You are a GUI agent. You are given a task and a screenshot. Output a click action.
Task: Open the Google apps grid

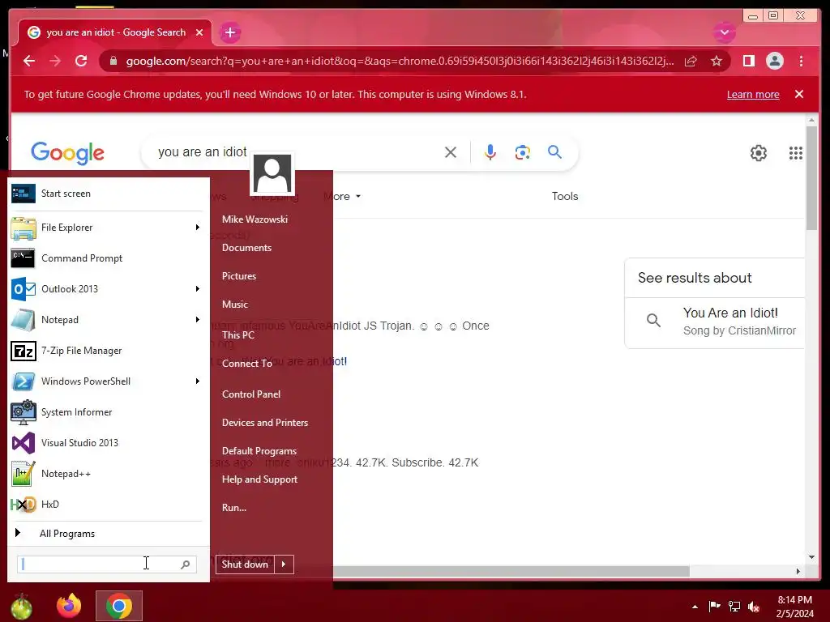(796, 153)
